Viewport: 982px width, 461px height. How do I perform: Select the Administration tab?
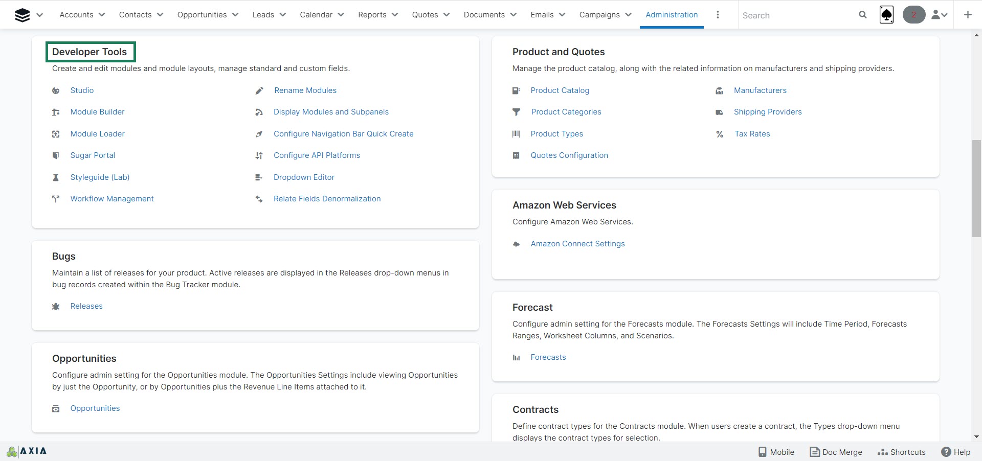671,15
